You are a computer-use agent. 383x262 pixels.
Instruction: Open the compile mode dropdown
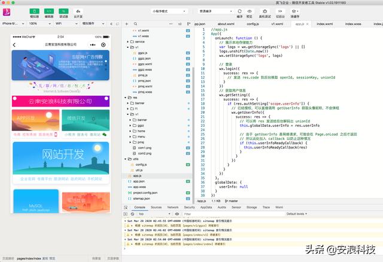pos(215,11)
